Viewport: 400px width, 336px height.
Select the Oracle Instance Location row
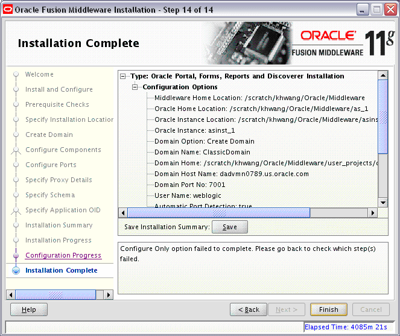[266, 119]
